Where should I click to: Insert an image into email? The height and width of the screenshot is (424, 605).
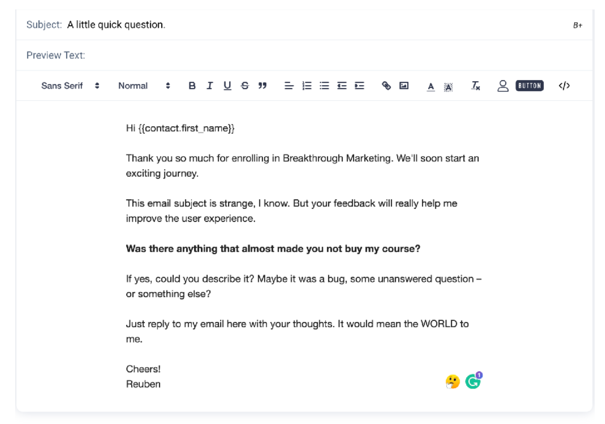pos(404,86)
